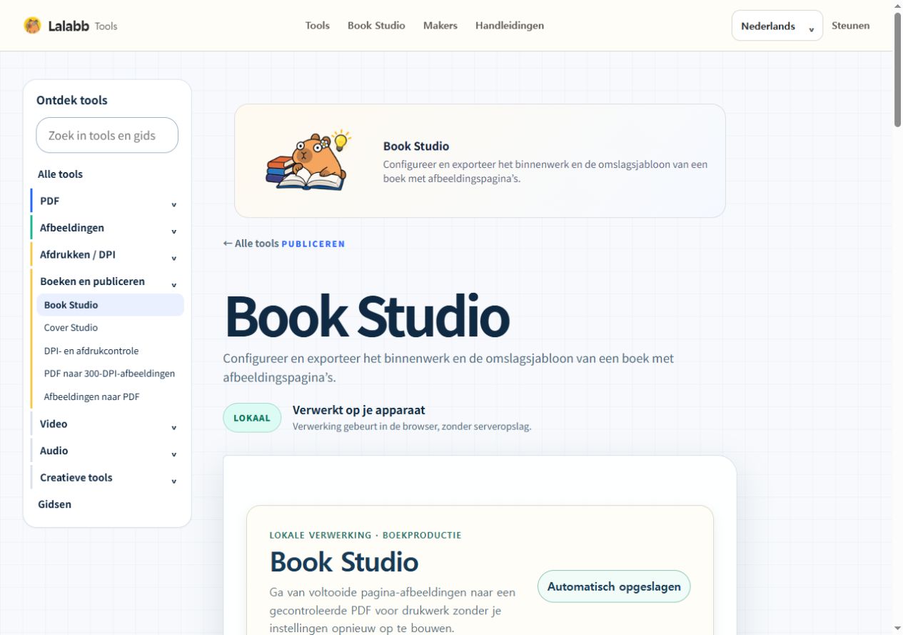
Task: Select Alle tools in the sidebar
Action: [60, 174]
